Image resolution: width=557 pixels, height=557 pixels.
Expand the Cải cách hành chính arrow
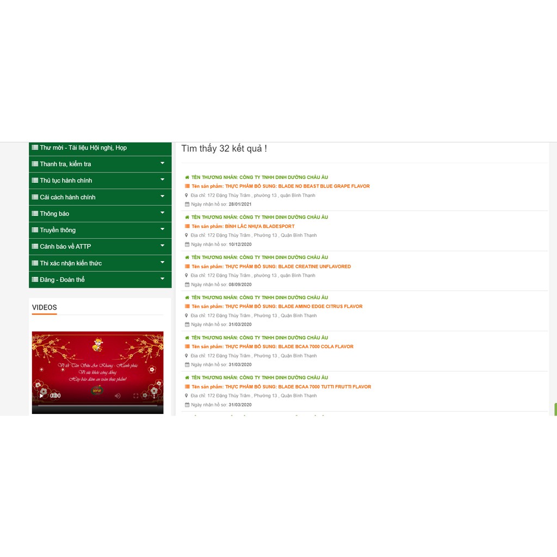pyautogui.click(x=162, y=196)
